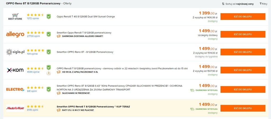The height and width of the screenshot is (119, 271).
Task: Click the trusted shop shield for siglo.pl
Action: (x=49, y=52)
